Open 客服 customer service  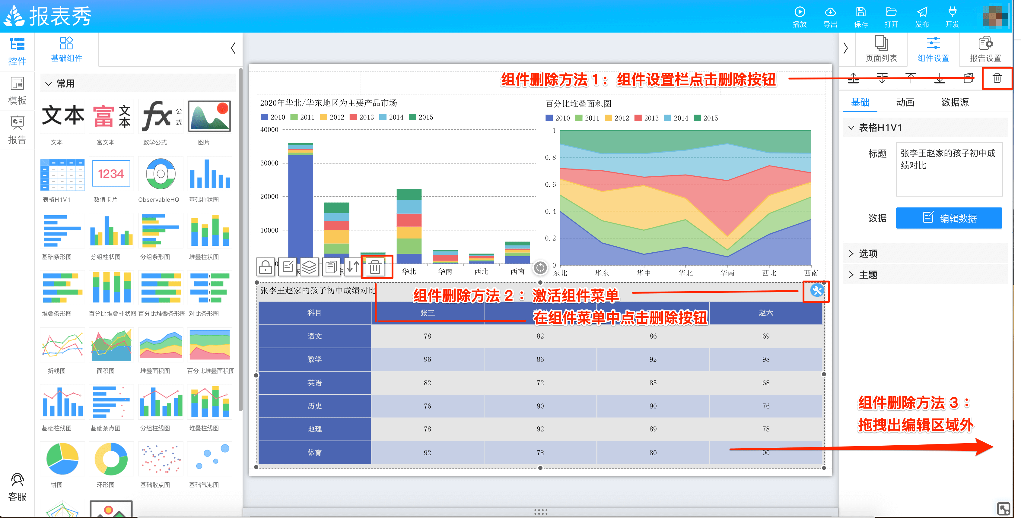tap(17, 488)
